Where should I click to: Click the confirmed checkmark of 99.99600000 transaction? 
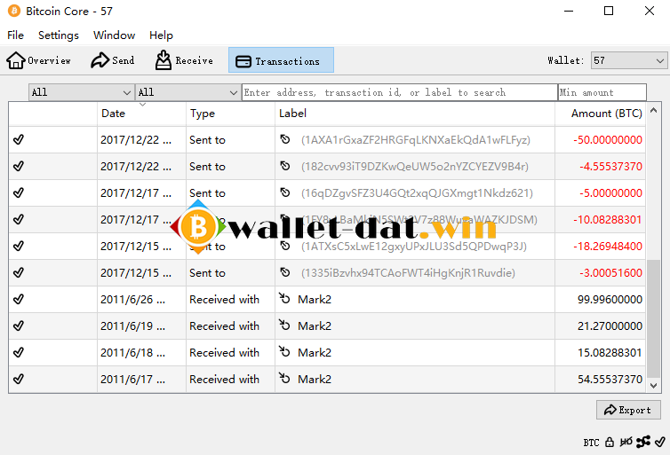(x=19, y=299)
